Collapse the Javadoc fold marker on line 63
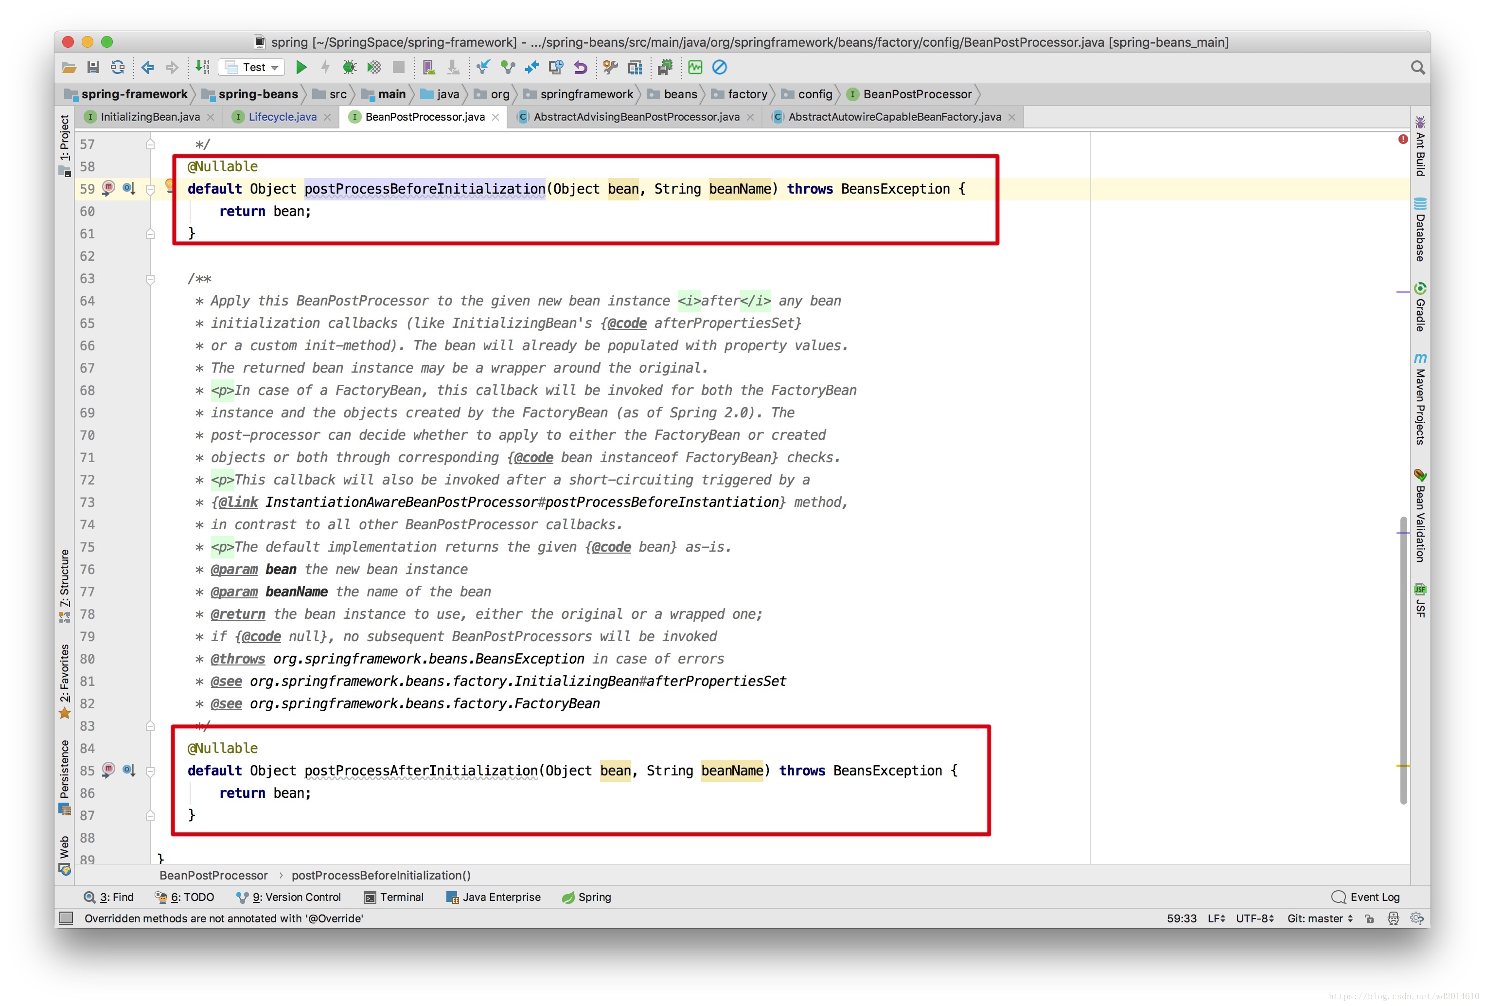This screenshot has height=1006, width=1485. tap(150, 279)
